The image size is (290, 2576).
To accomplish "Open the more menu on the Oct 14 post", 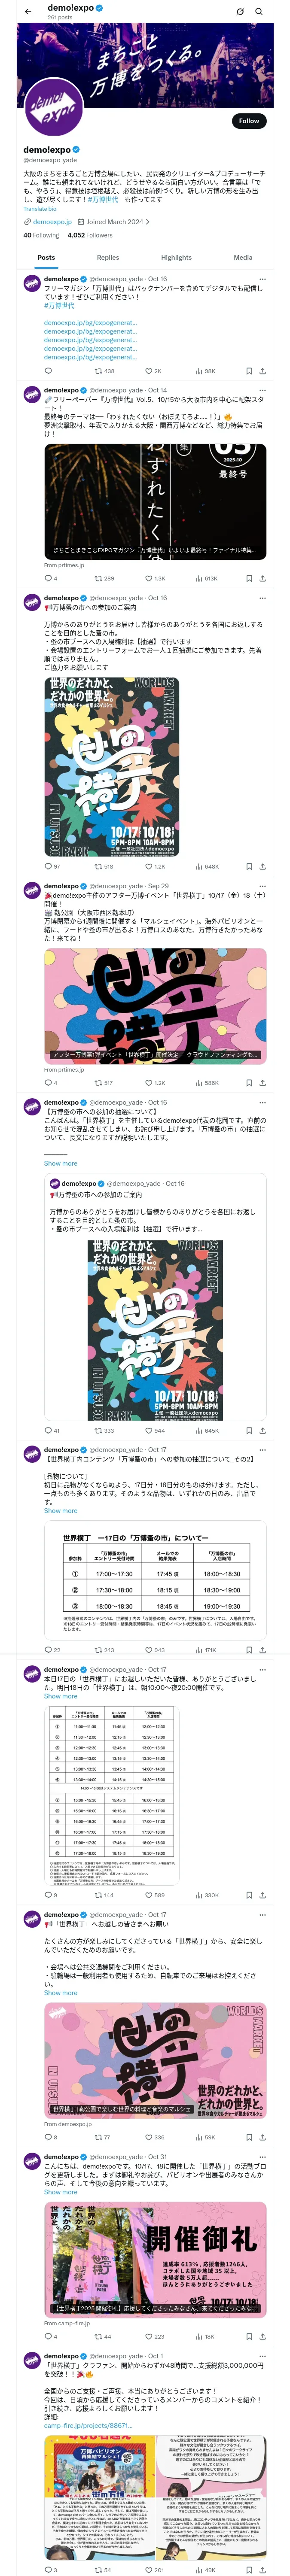I will click(263, 390).
